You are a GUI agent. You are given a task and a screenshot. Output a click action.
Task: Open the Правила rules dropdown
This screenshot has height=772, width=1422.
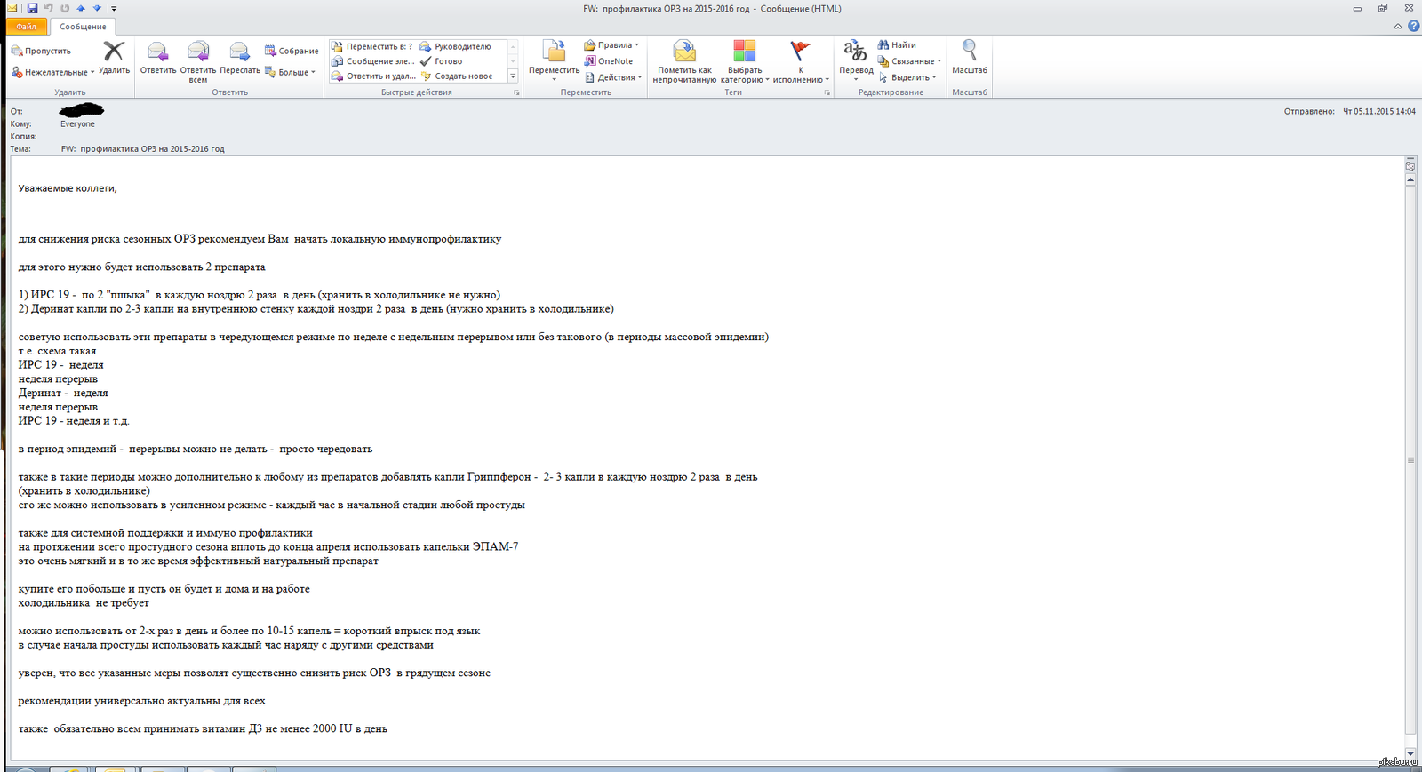coord(611,45)
